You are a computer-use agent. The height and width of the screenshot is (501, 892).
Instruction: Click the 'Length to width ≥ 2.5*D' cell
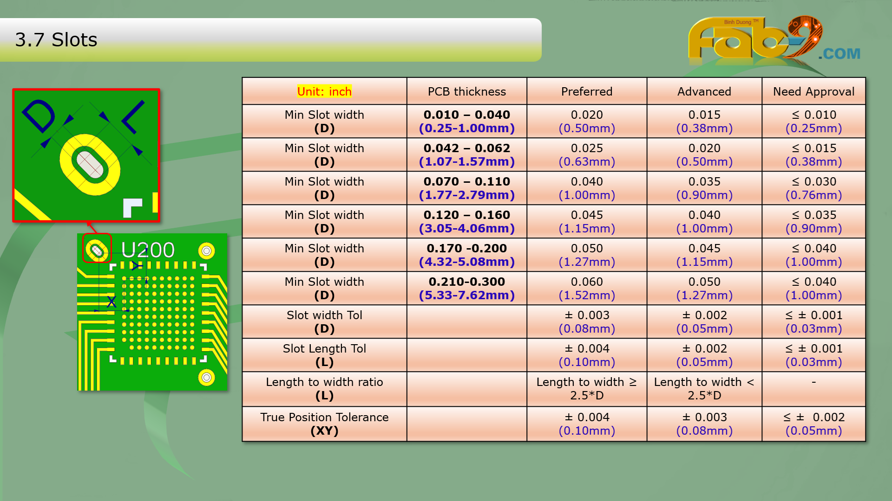click(x=586, y=388)
